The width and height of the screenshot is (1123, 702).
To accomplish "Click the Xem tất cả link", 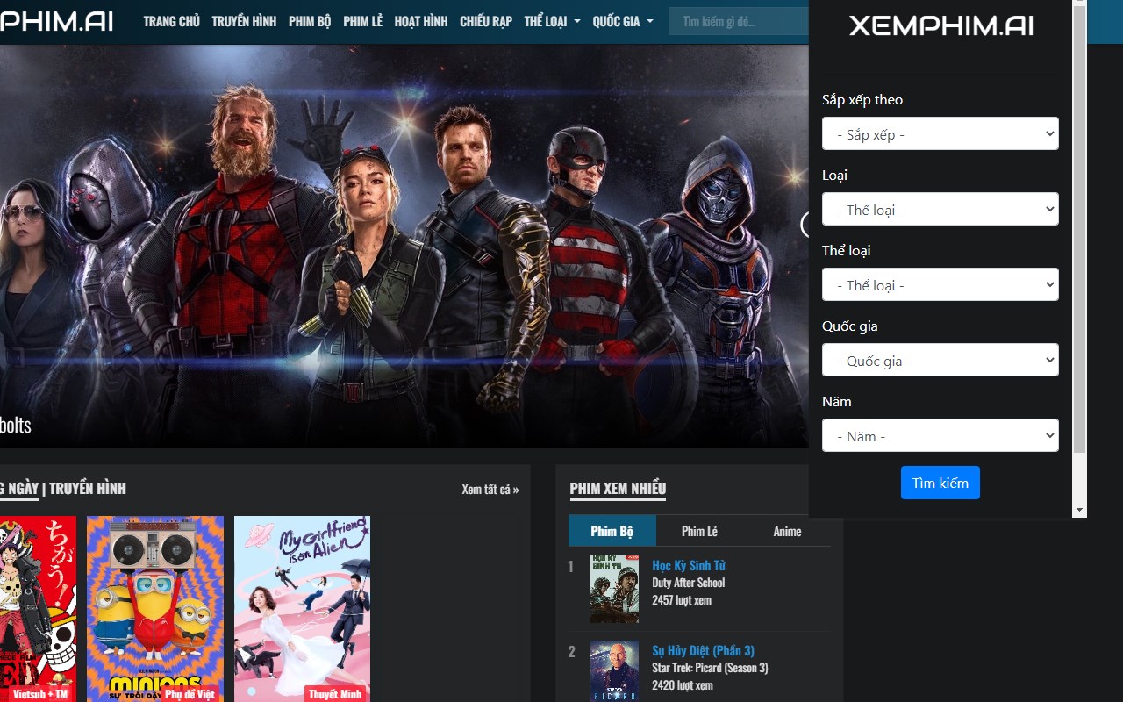I will (490, 489).
